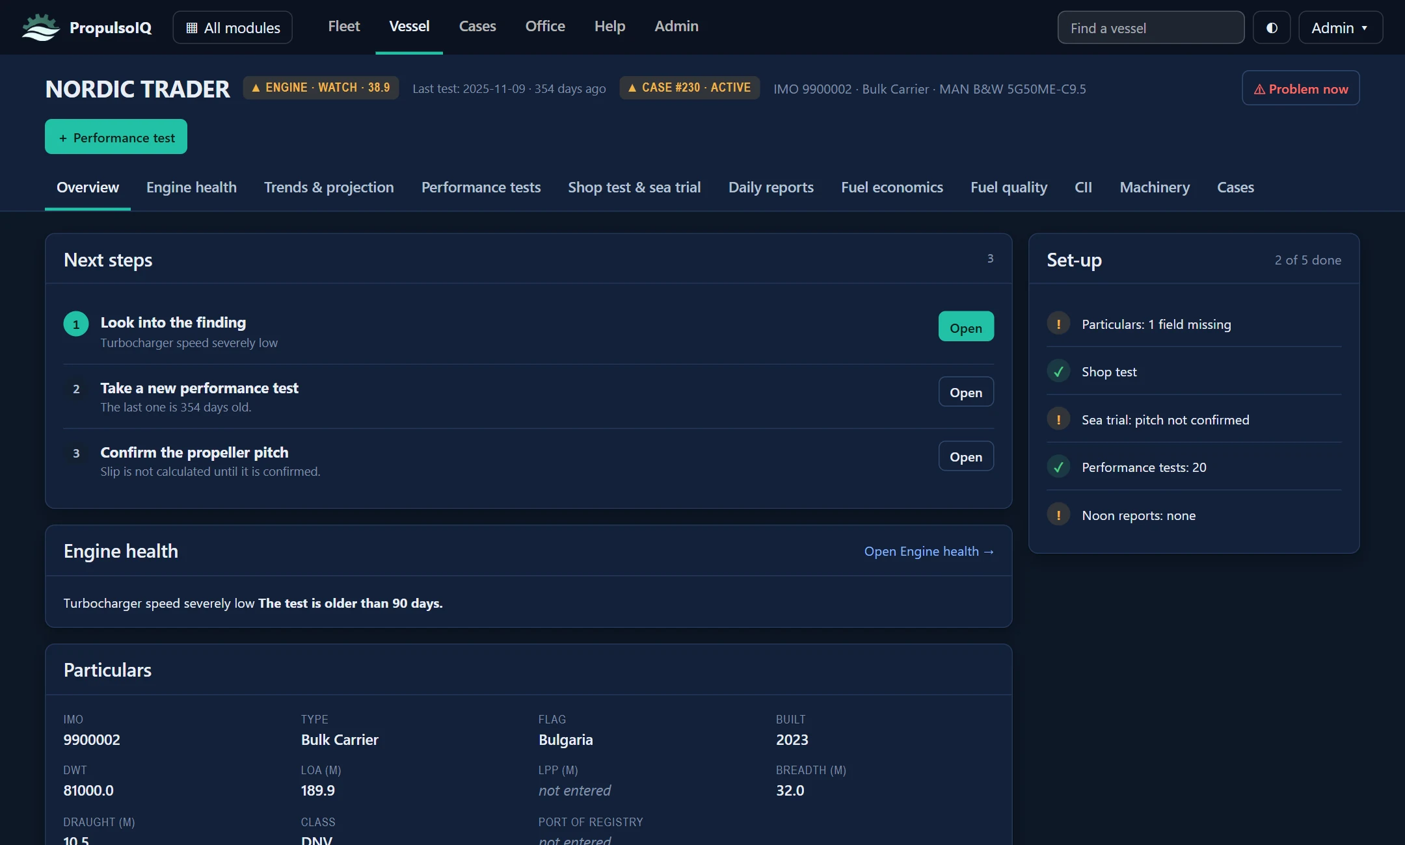
Task: Click the step 1 numbered circle icon
Action: pyautogui.click(x=76, y=324)
